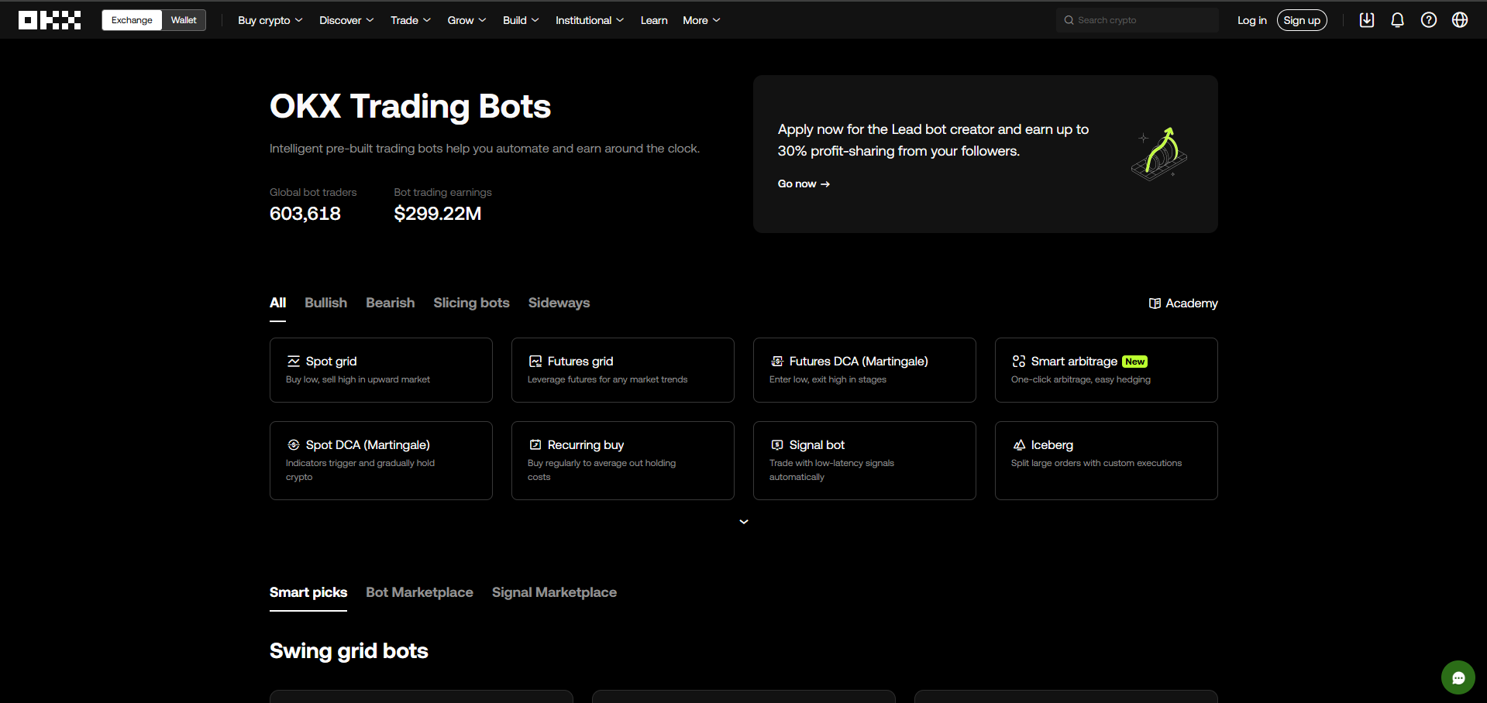Open the Smart arbitrage bot title
This screenshot has width=1487, height=703.
coord(1074,362)
